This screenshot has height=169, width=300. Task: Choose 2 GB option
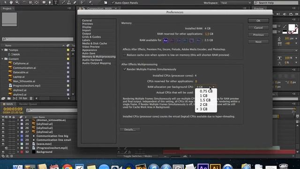pyautogui.click(x=206, y=105)
